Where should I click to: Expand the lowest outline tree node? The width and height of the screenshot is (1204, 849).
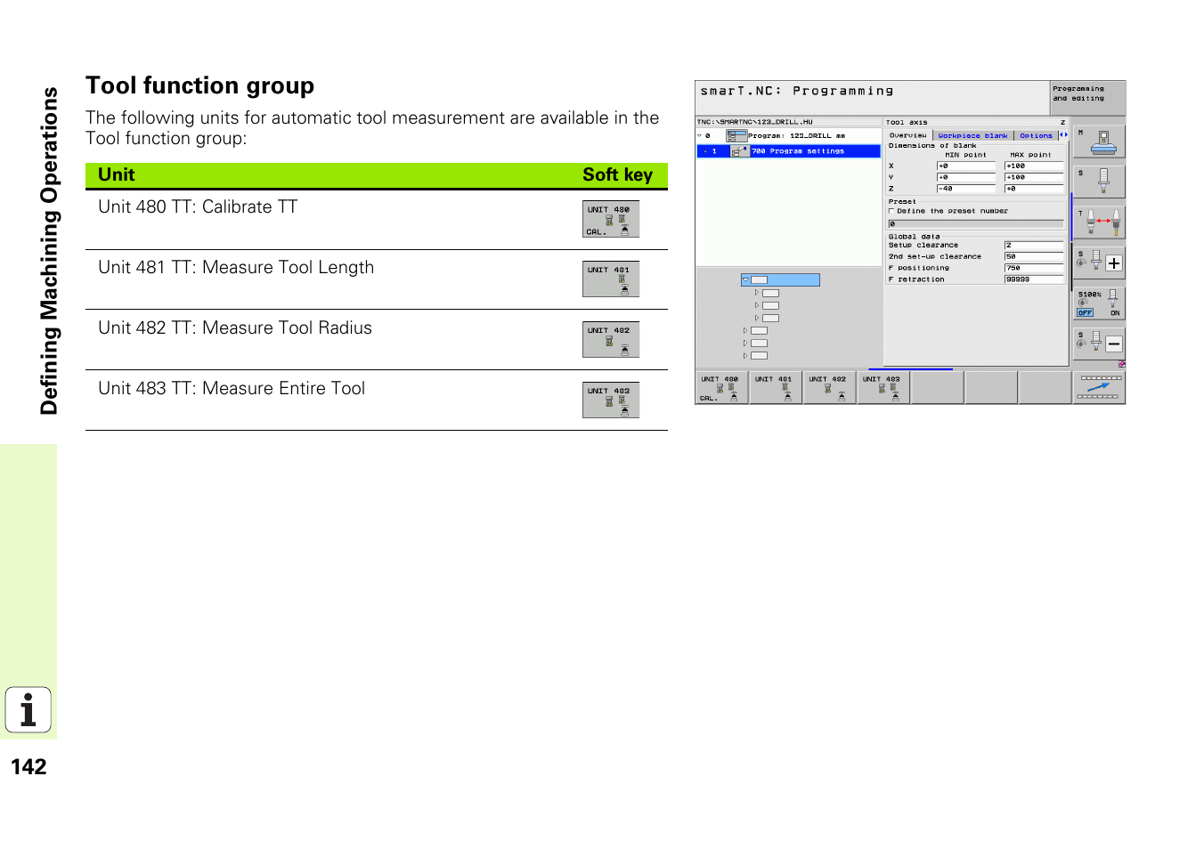[745, 356]
